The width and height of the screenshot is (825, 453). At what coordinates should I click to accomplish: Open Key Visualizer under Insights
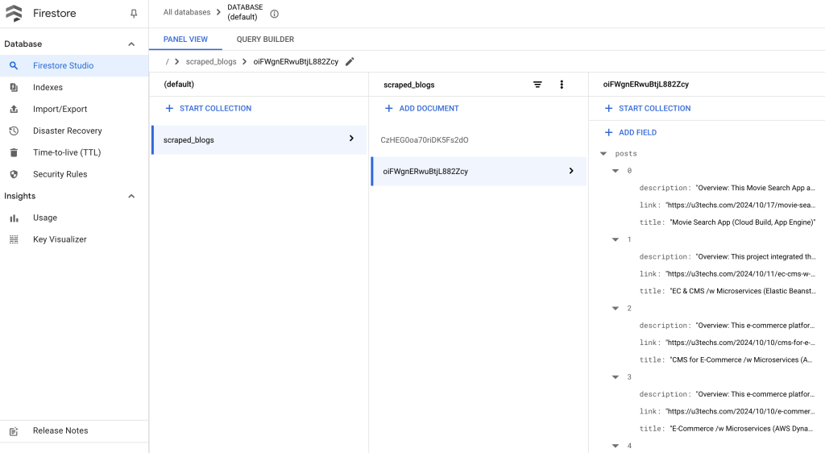click(x=60, y=239)
